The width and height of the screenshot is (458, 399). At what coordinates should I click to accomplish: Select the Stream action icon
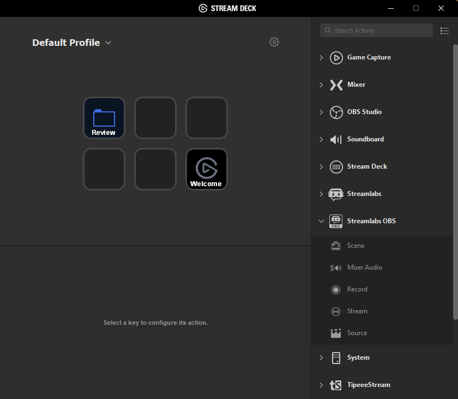coord(336,311)
